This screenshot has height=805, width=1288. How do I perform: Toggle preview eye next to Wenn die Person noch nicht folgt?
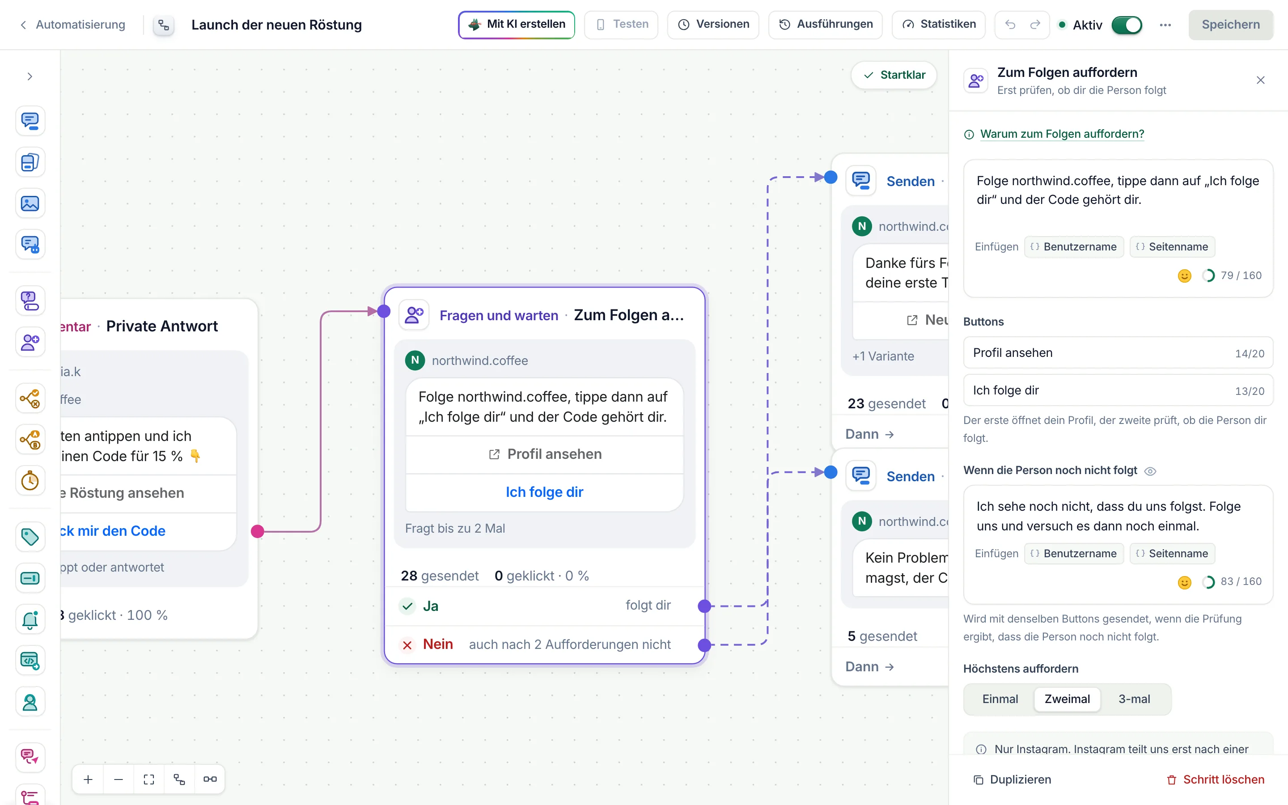point(1150,471)
